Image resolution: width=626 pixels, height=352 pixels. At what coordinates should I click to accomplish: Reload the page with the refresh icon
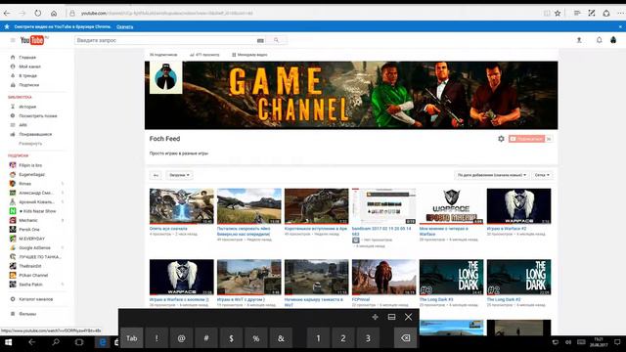(37, 13)
